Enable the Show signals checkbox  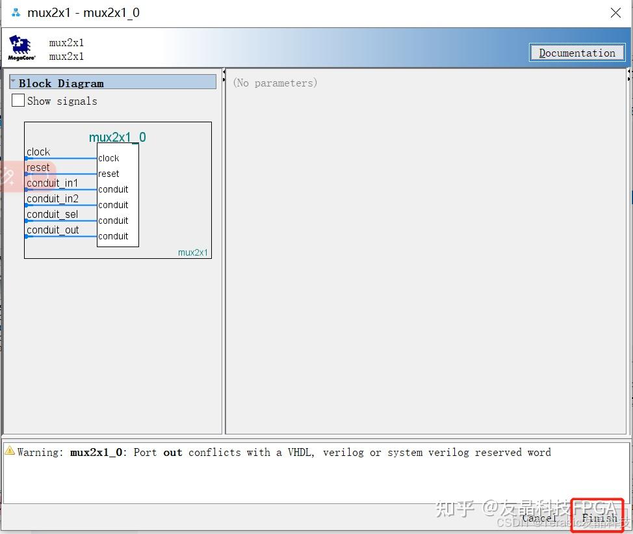pyautogui.click(x=18, y=100)
